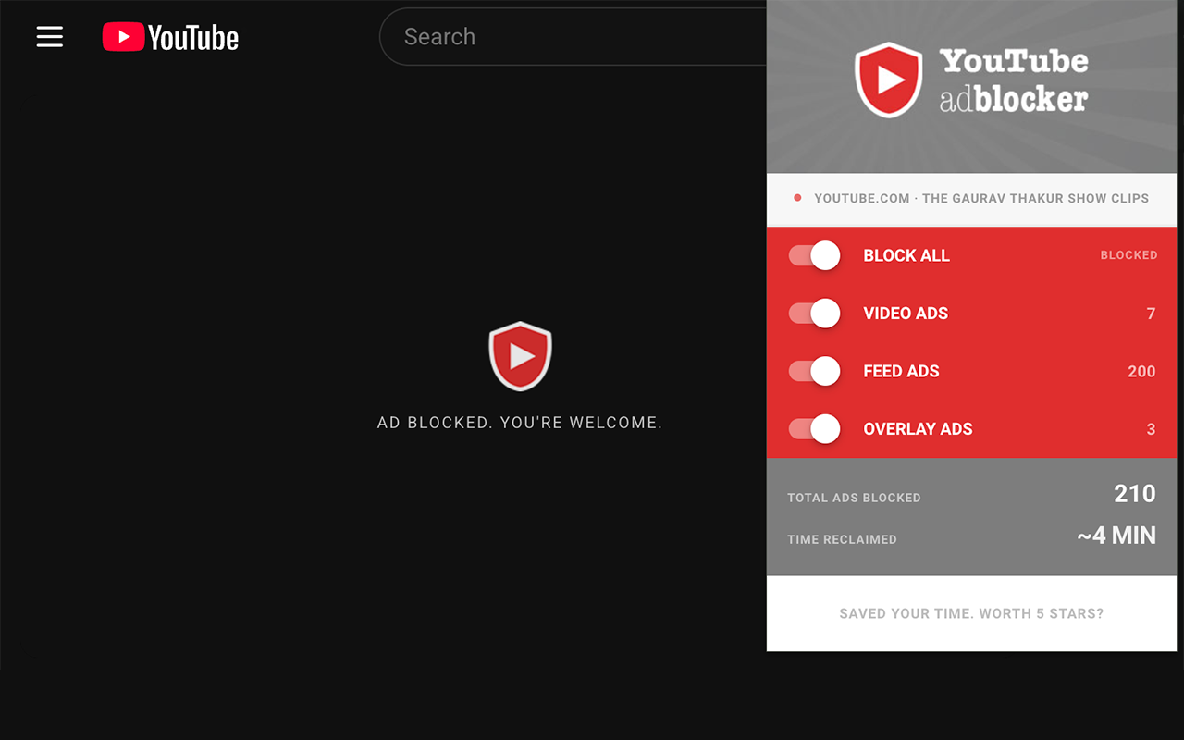Click the Overlay Ads count 3
1184x740 pixels.
click(1151, 429)
